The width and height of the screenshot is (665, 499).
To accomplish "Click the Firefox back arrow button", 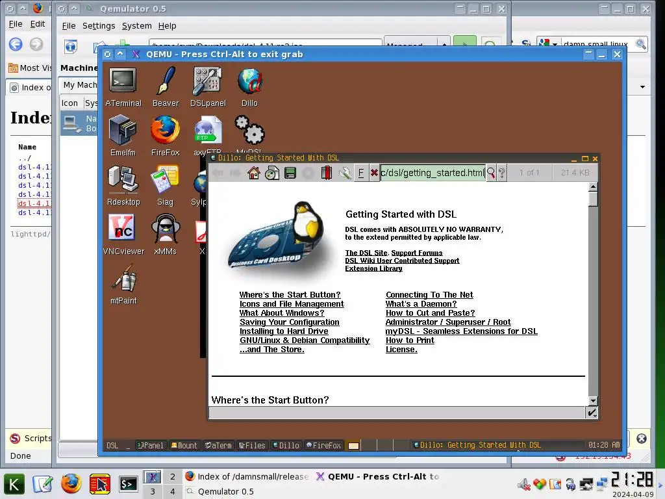I will 16,44.
